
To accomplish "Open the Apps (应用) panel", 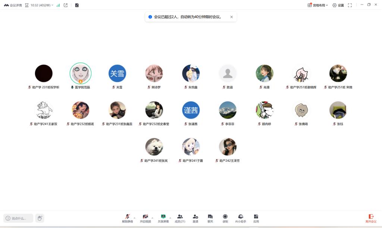I will (x=256, y=218).
